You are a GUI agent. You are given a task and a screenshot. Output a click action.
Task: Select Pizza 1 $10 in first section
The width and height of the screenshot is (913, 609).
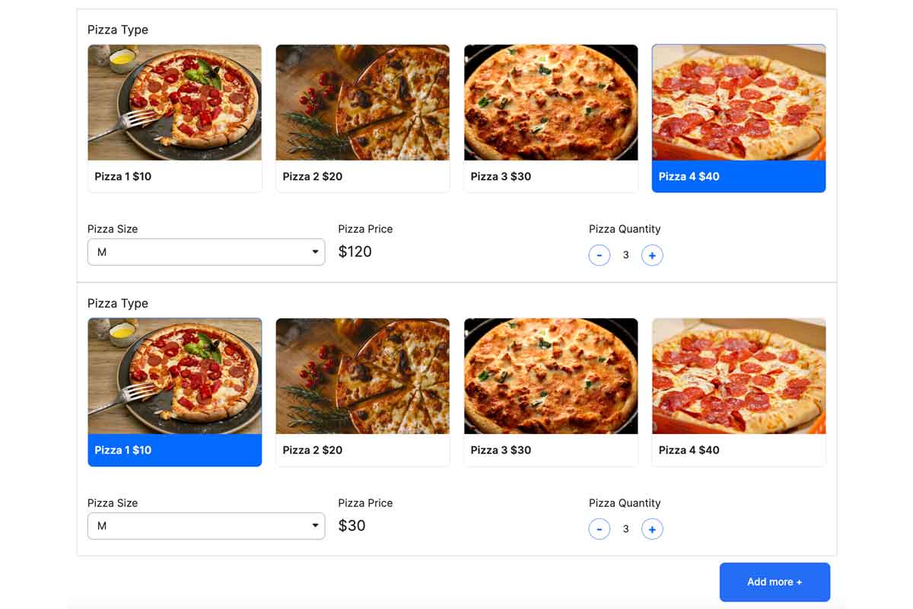(175, 118)
